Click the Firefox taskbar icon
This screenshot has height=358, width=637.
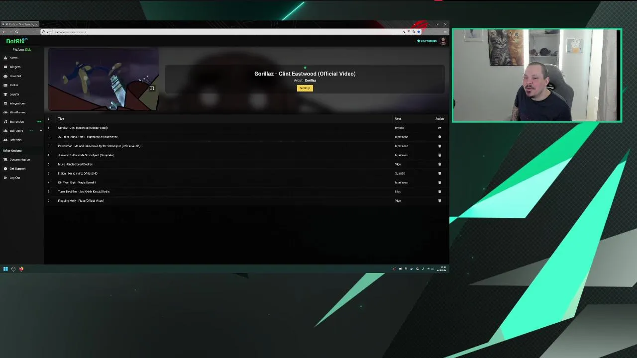tap(21, 269)
